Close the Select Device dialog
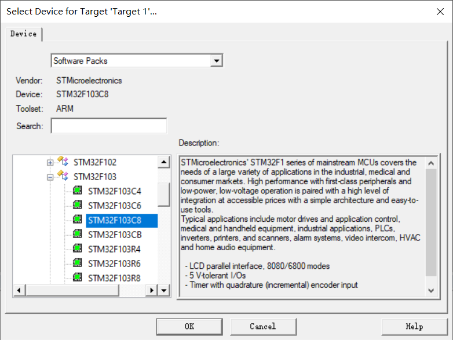Screen dimensions: 453x340 pos(440,12)
